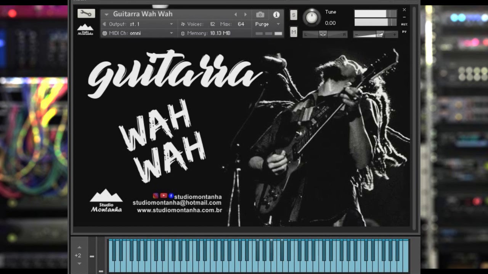Click the YouTube icon near studiomontanha
488x274 pixels.
coord(164,196)
